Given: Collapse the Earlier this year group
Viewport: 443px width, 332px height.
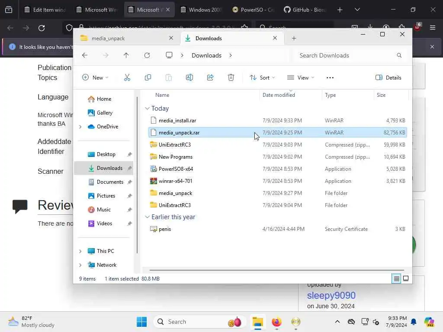Looking at the screenshot, I should pos(147,217).
